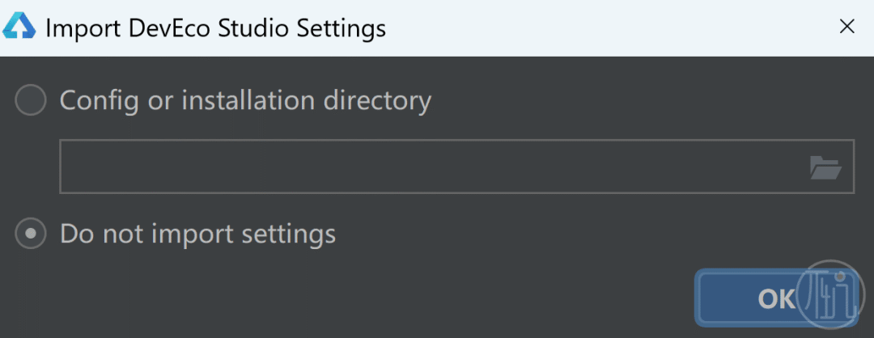
Task: Click inside the empty installation path box
Action: point(435,167)
